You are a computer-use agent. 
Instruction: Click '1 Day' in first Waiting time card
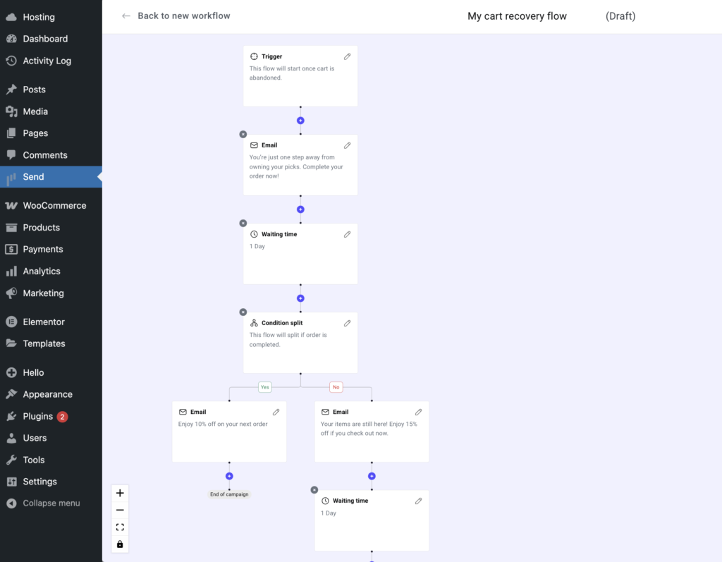[x=257, y=247]
